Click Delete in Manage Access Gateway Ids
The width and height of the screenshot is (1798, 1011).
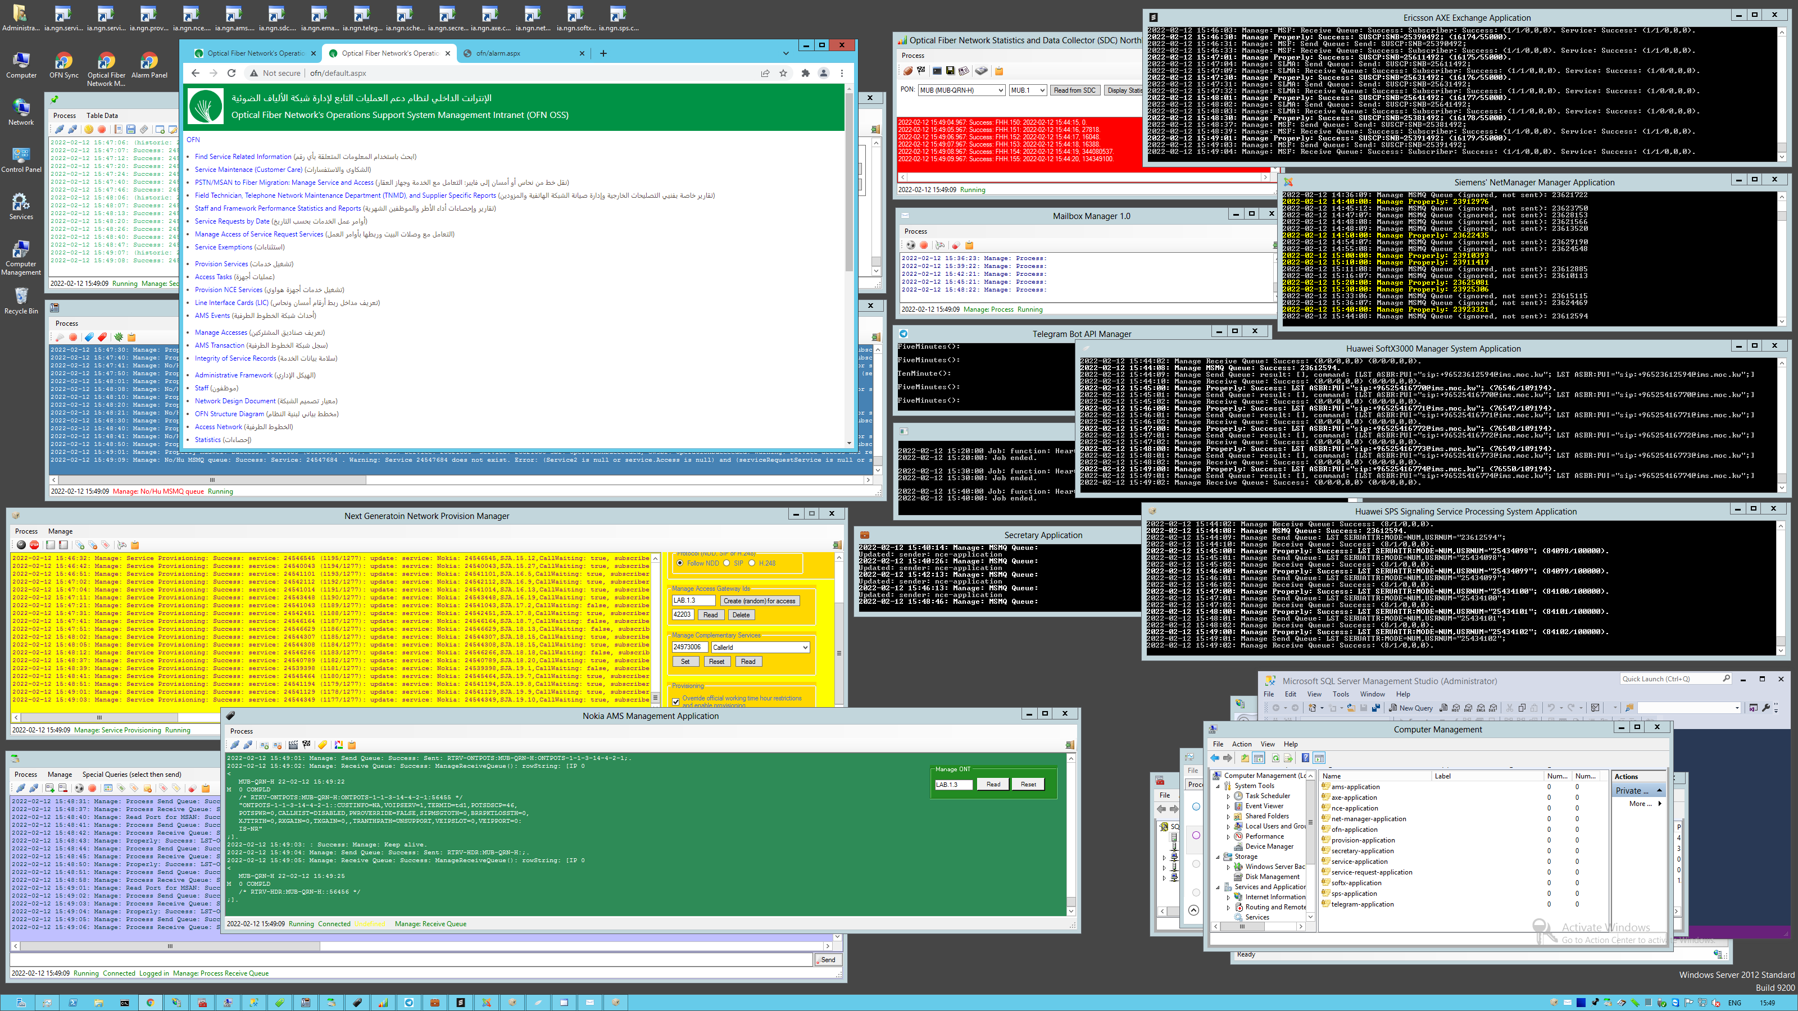tap(741, 616)
